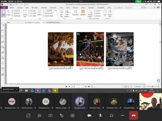
Task: Open the Bookmark tool
Action: (x=16, y=16)
